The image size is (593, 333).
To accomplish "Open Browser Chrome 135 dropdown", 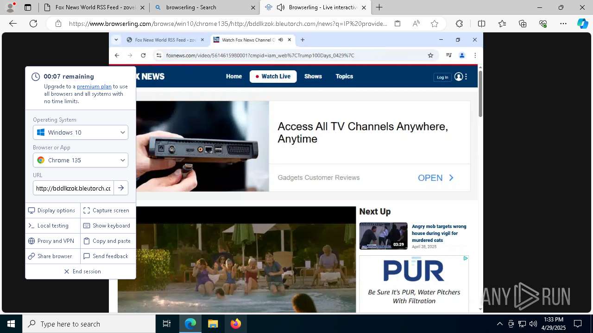I will point(81,160).
